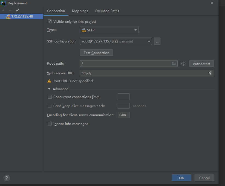The width and height of the screenshot is (225, 186).
Task: Switch to the Mappings tab
Action: (80, 11)
